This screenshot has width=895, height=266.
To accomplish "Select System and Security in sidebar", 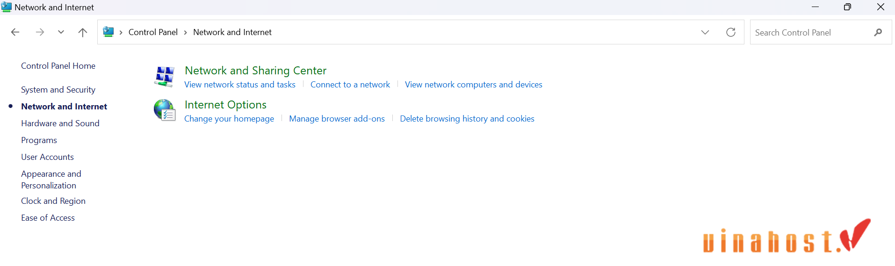I will [58, 90].
